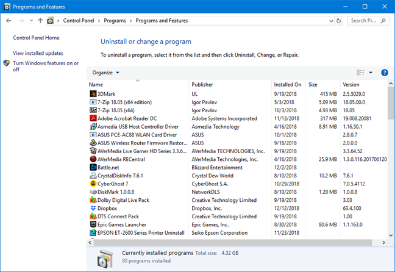
Task: Expand breadcrumb chevron before Control Panel
Action: 58,21
